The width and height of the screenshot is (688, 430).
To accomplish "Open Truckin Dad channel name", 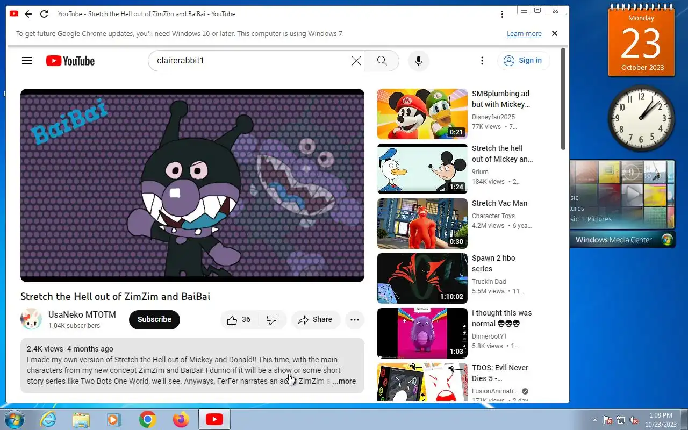I will [489, 282].
